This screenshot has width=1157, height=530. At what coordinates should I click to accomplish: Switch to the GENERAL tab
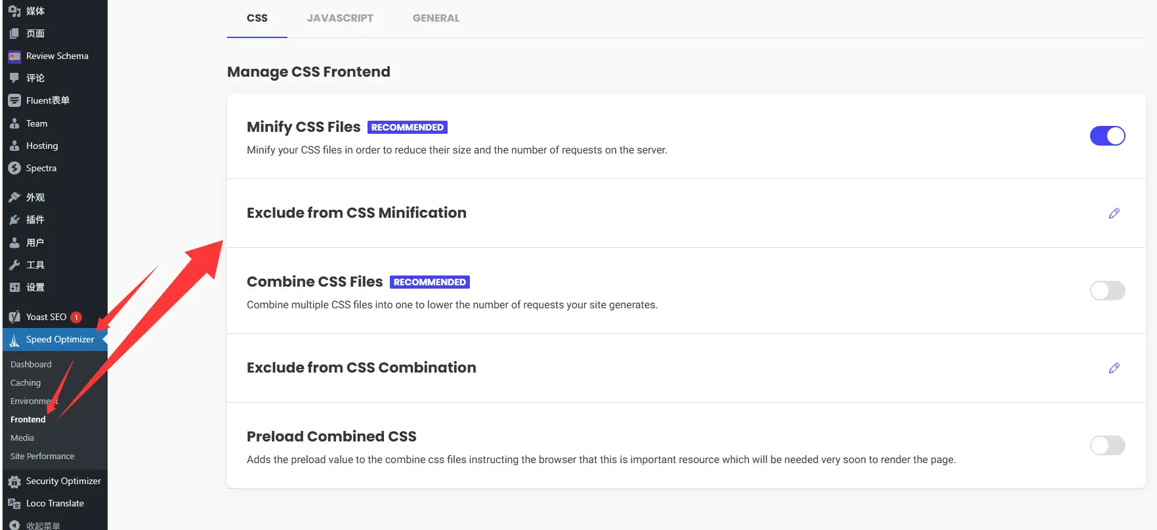click(436, 18)
